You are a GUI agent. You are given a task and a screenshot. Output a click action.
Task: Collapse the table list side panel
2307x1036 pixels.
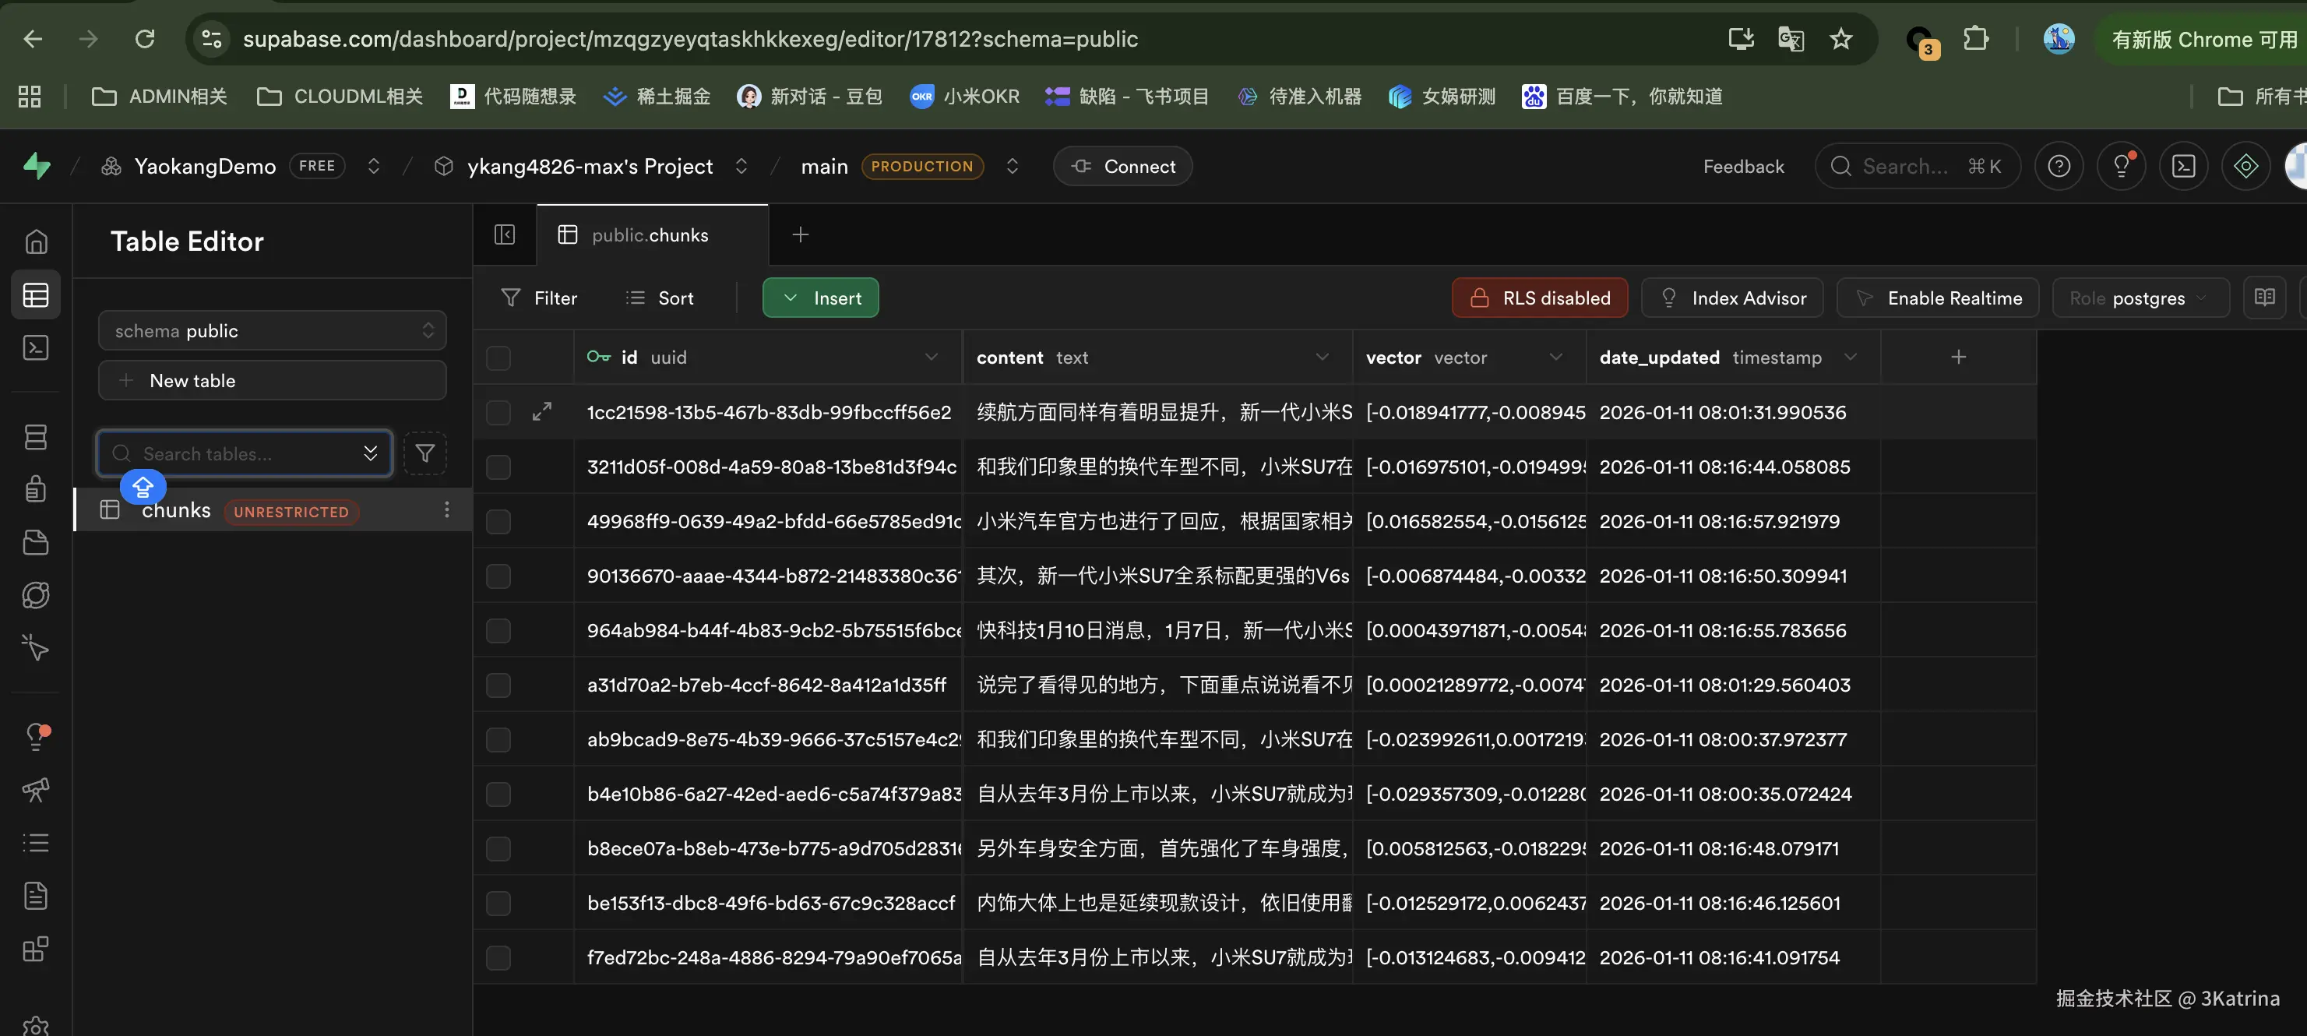click(504, 234)
